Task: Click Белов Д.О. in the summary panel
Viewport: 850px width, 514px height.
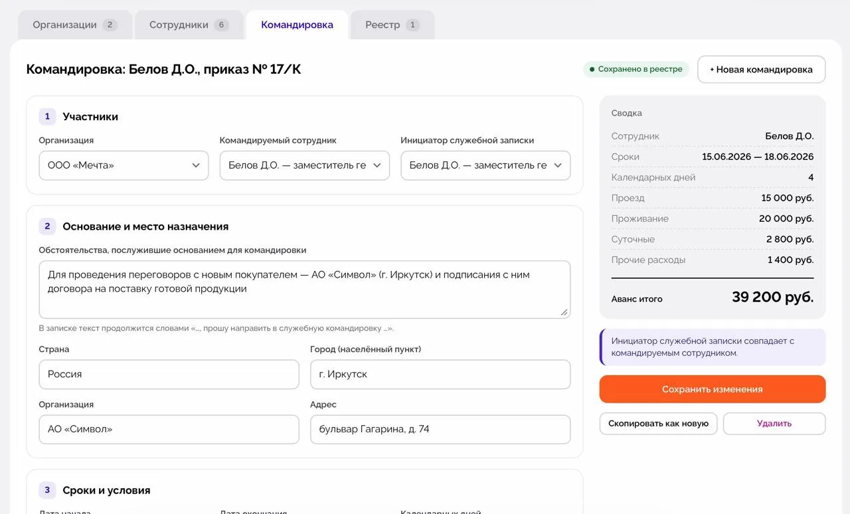Action: coord(789,136)
